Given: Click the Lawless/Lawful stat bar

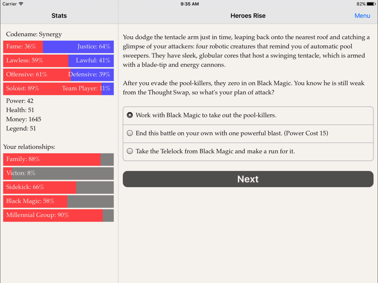Looking at the screenshot, I should coord(58,61).
